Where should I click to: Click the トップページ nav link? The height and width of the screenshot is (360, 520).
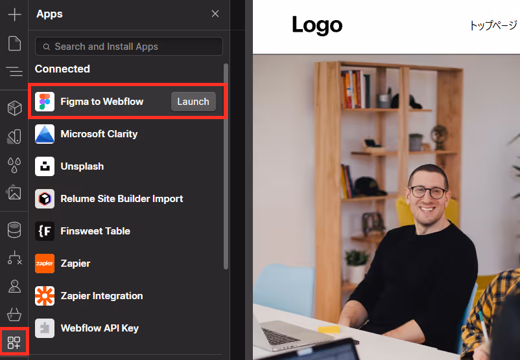(493, 25)
